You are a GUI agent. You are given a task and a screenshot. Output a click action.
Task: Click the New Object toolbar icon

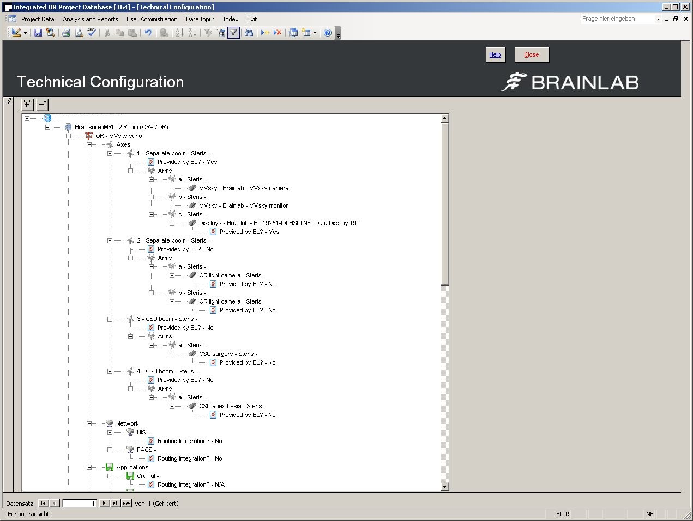[306, 33]
